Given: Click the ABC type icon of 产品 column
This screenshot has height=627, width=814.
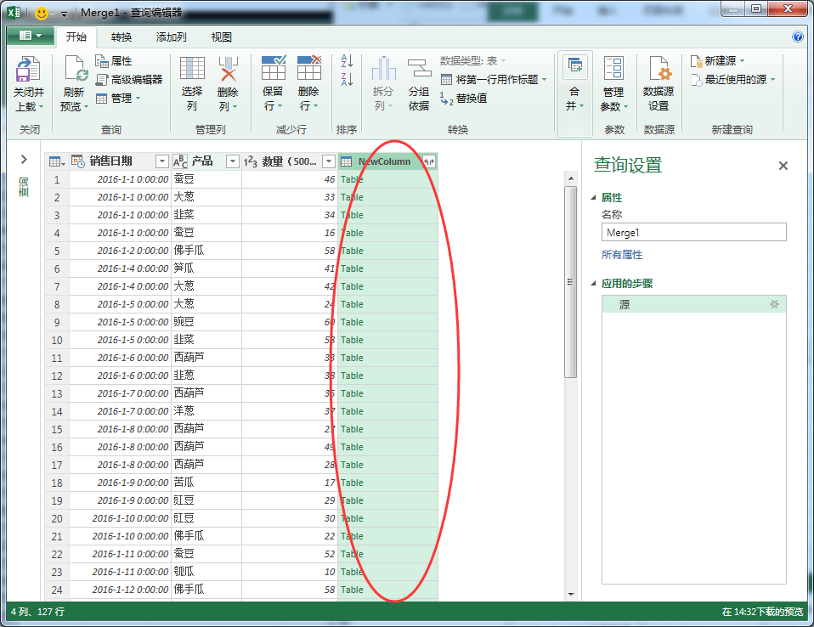Looking at the screenshot, I should pos(180,161).
